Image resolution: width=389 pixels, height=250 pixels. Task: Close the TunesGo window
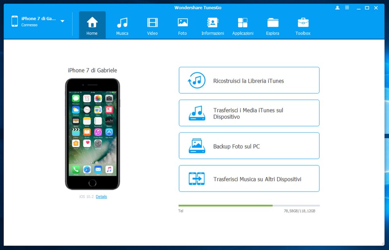tap(376, 8)
